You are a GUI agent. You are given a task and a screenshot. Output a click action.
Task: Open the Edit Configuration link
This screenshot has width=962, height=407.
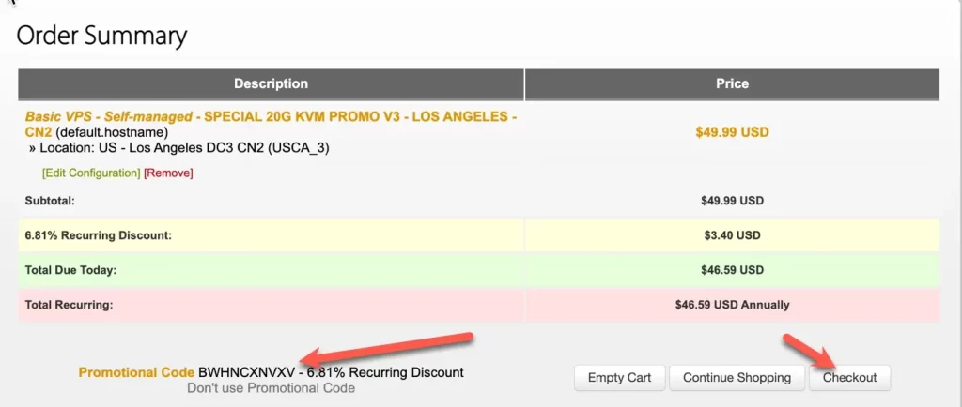point(91,173)
